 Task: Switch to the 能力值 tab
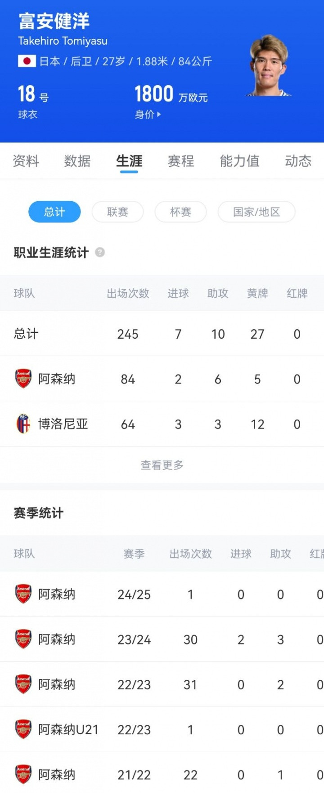(x=239, y=161)
